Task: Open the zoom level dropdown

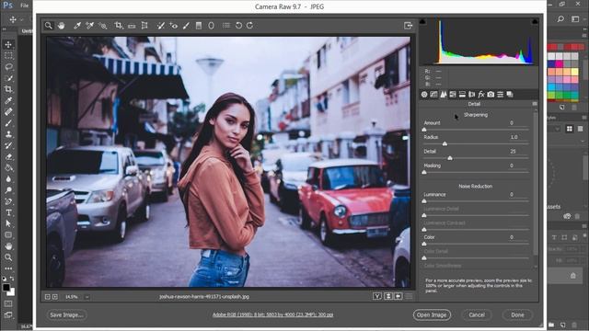Action: click(x=87, y=297)
